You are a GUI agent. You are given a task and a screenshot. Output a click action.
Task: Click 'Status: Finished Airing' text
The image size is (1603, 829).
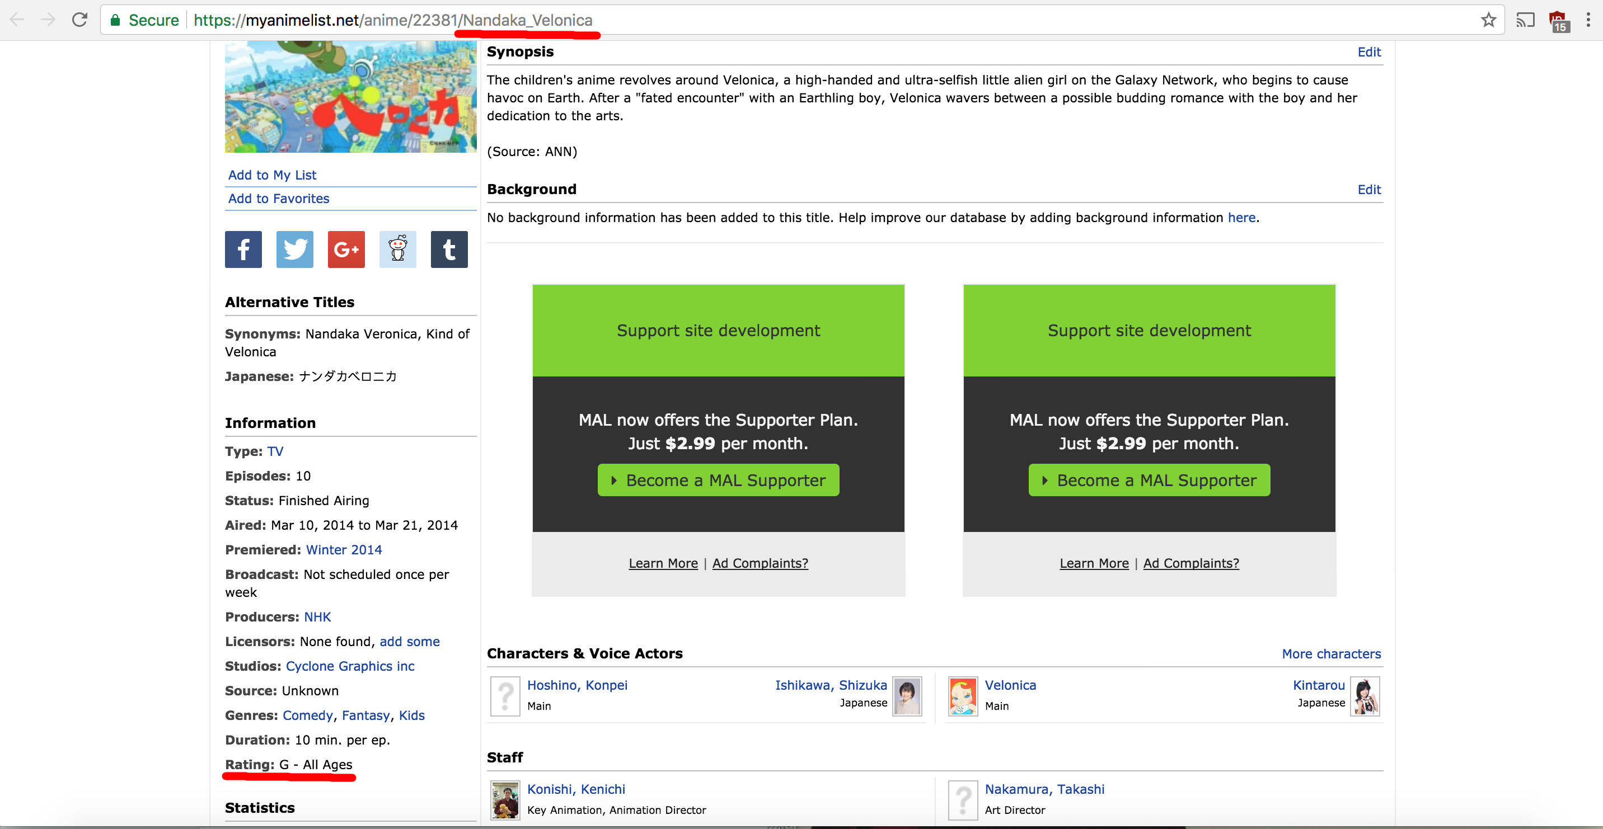click(297, 501)
